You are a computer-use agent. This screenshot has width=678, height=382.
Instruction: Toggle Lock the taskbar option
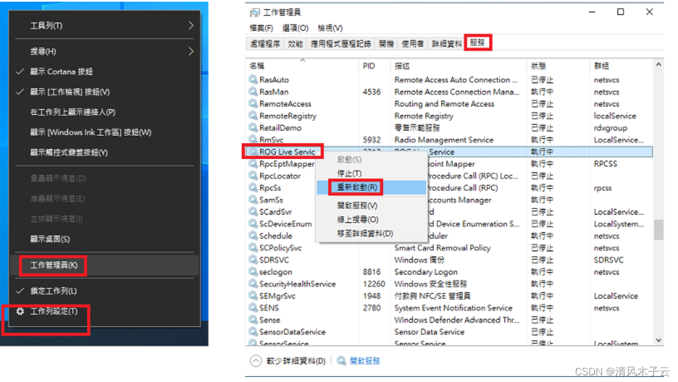53,291
